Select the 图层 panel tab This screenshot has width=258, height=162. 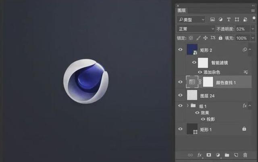pyautogui.click(x=182, y=10)
